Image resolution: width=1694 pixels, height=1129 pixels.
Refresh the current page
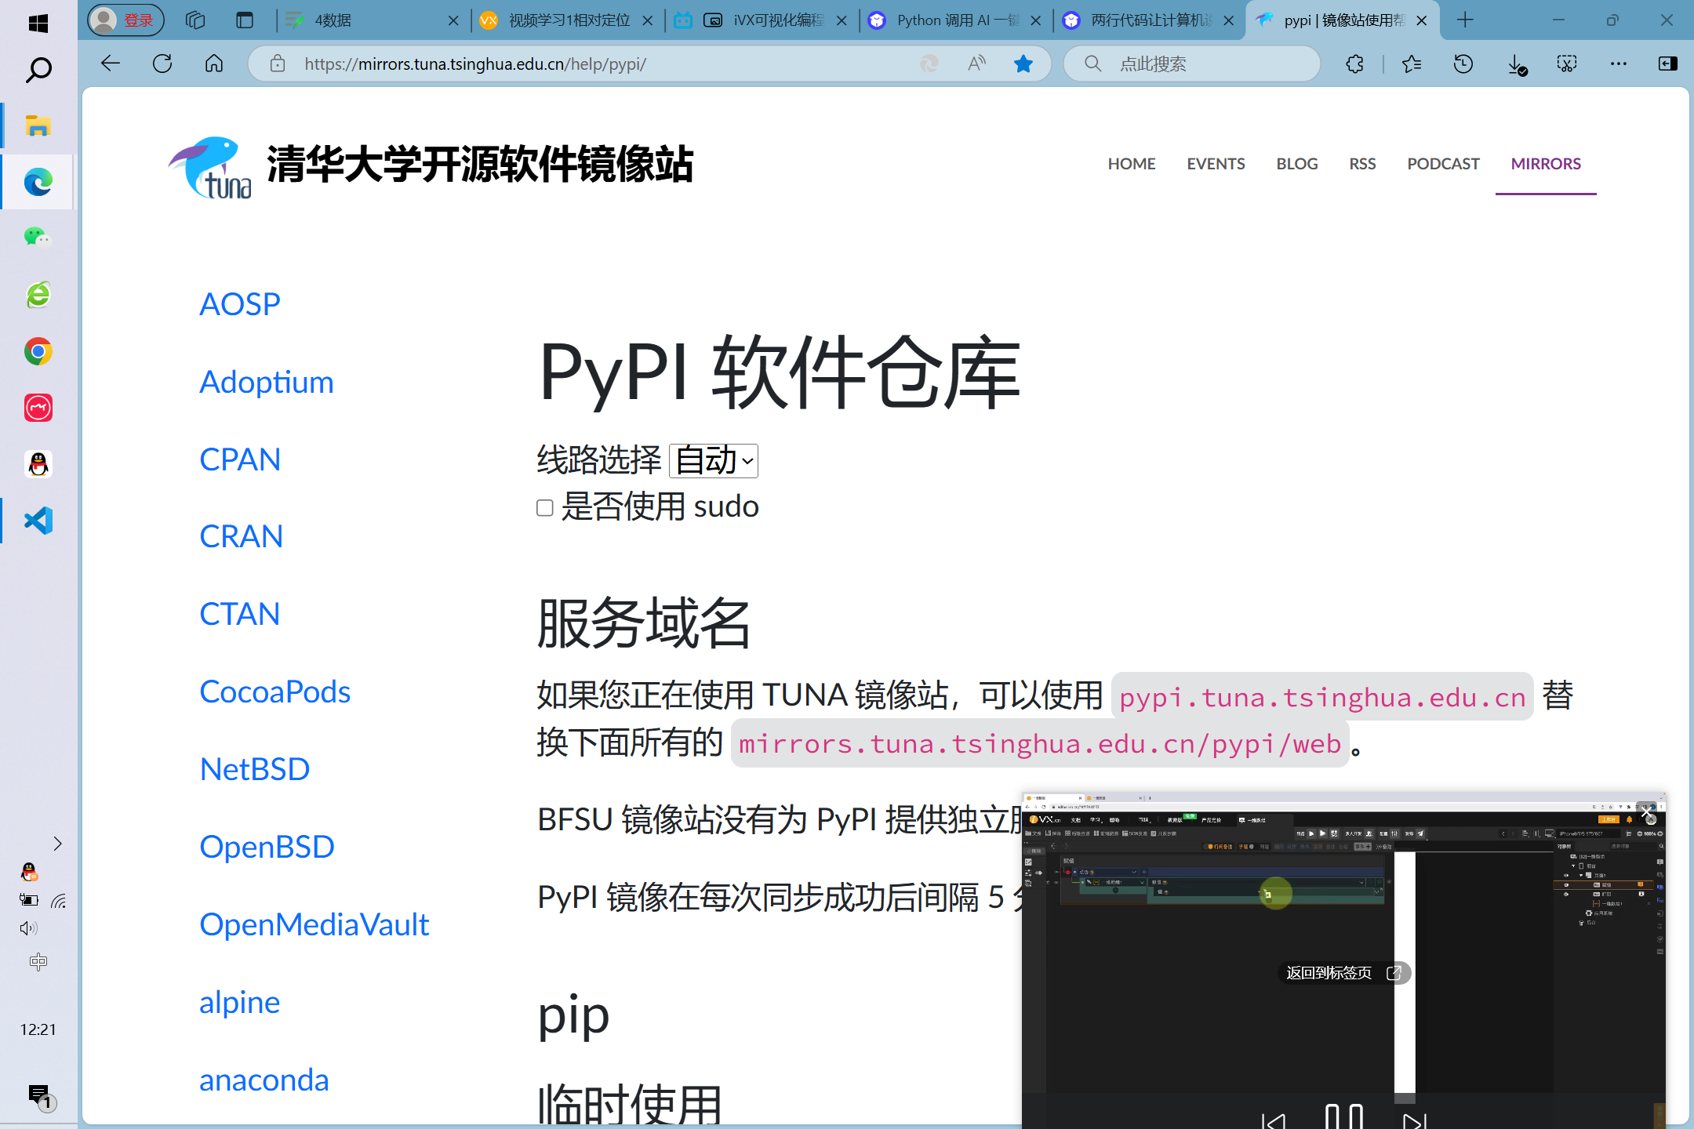click(162, 64)
